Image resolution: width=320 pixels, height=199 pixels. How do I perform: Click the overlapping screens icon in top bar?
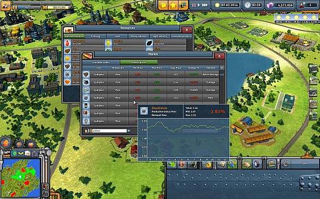tap(183, 5)
